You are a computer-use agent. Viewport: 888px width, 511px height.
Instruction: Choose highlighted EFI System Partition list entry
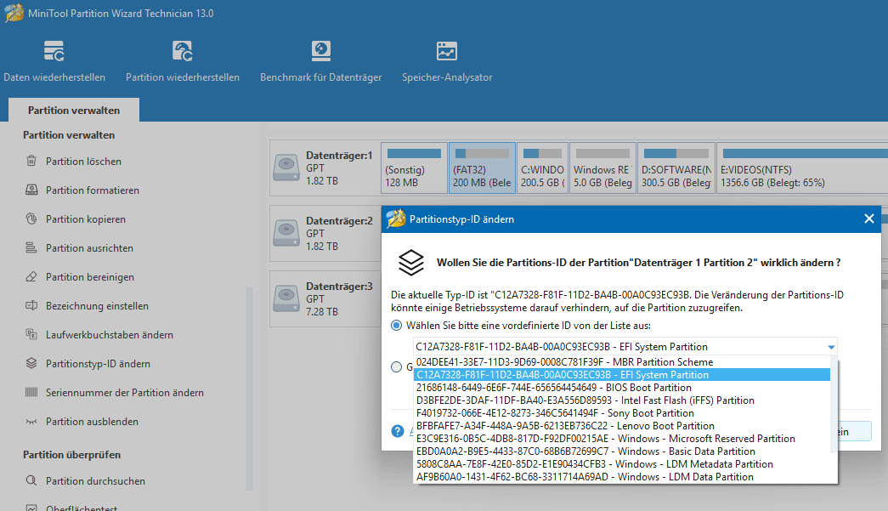click(621, 374)
